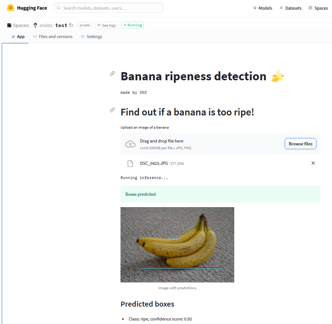Click the Browse files button

[x=300, y=144]
